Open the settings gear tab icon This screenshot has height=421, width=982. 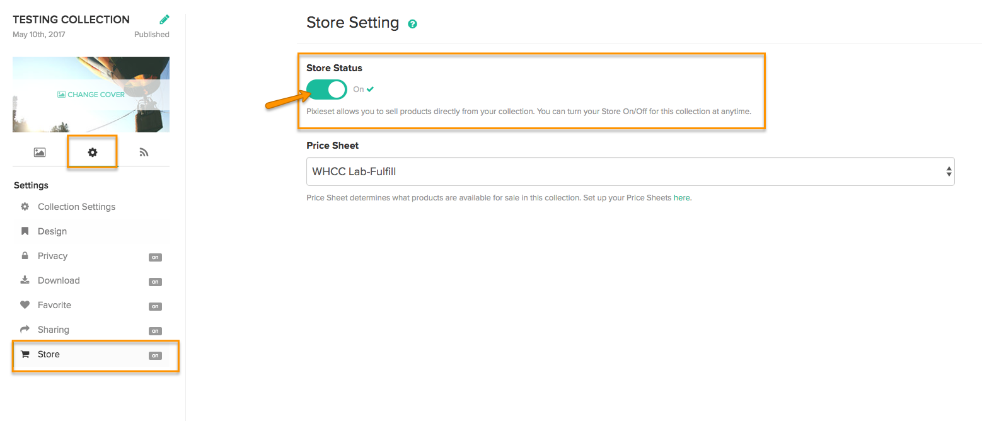tap(93, 153)
